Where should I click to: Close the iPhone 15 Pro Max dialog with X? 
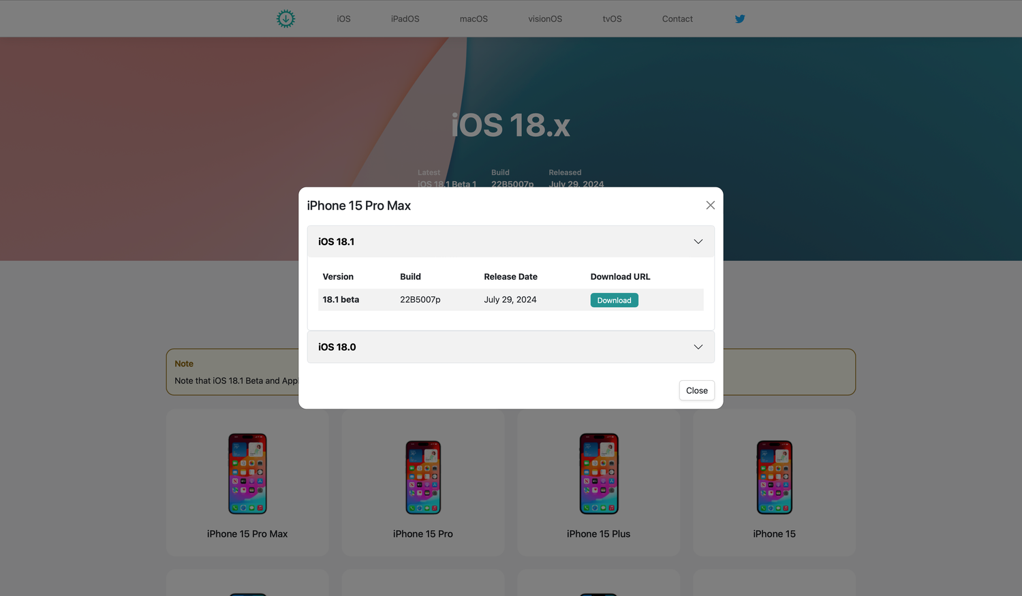(710, 205)
